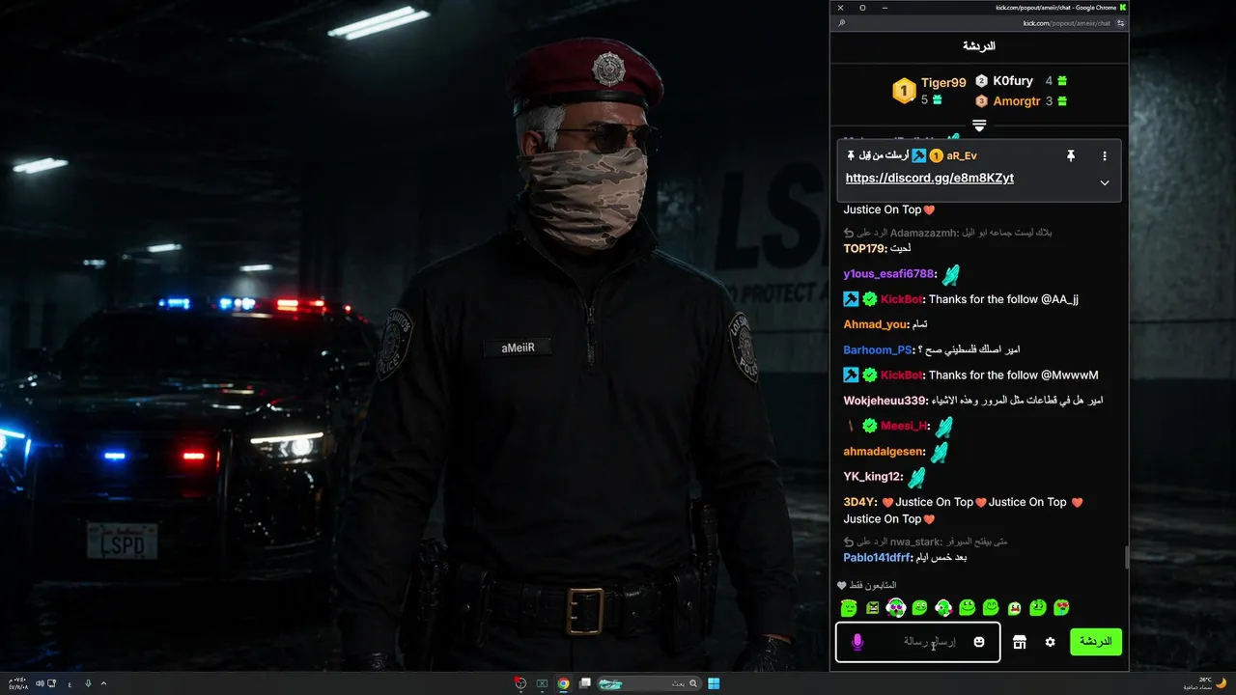Image resolution: width=1236 pixels, height=695 pixels.
Task: Insert the purple-eyed headphones emote
Action: [x=896, y=607]
